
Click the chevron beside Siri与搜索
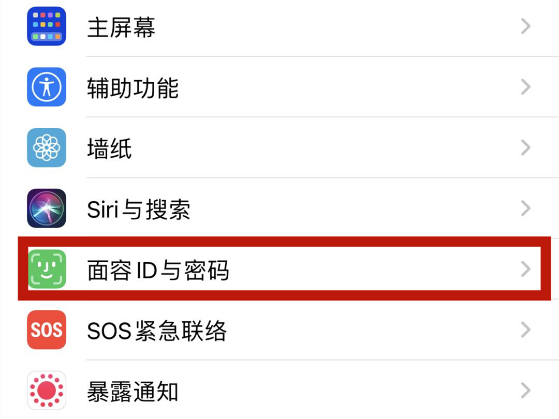(526, 208)
